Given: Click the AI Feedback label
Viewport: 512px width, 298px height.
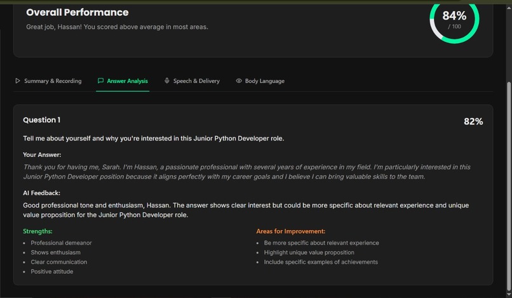Looking at the screenshot, I should point(41,193).
